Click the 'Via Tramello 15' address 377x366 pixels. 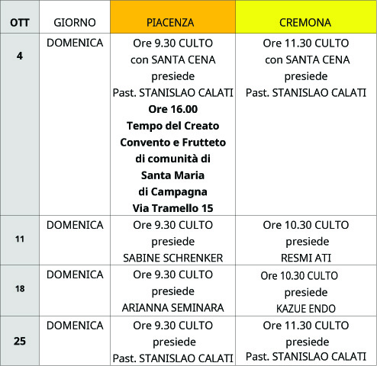point(173,208)
